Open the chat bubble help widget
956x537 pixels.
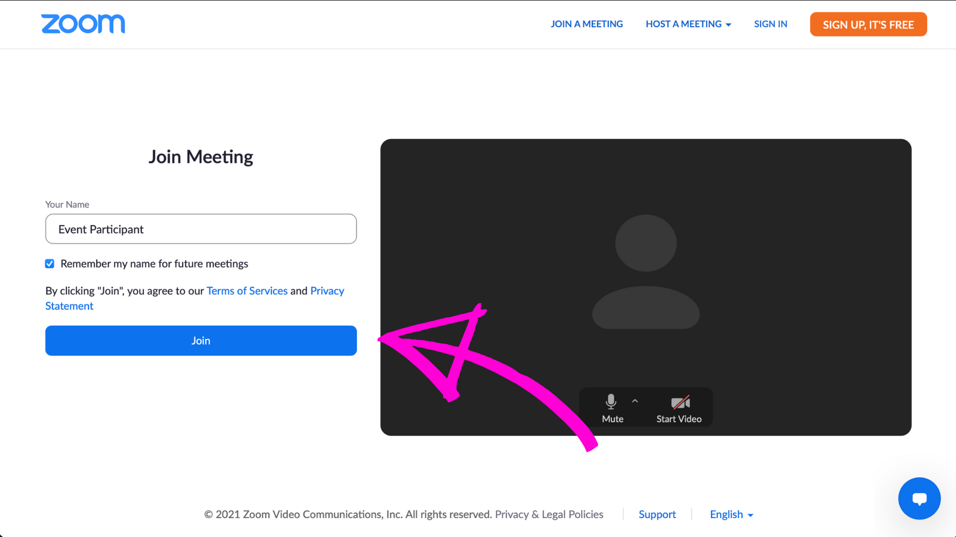pyautogui.click(x=919, y=498)
